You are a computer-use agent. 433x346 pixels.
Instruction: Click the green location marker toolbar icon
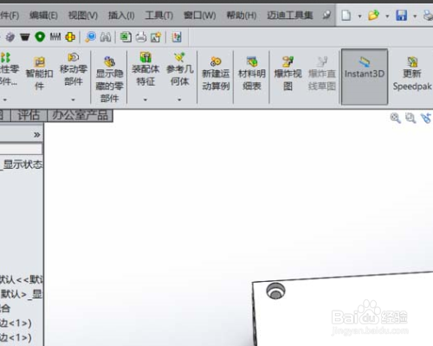point(40,37)
